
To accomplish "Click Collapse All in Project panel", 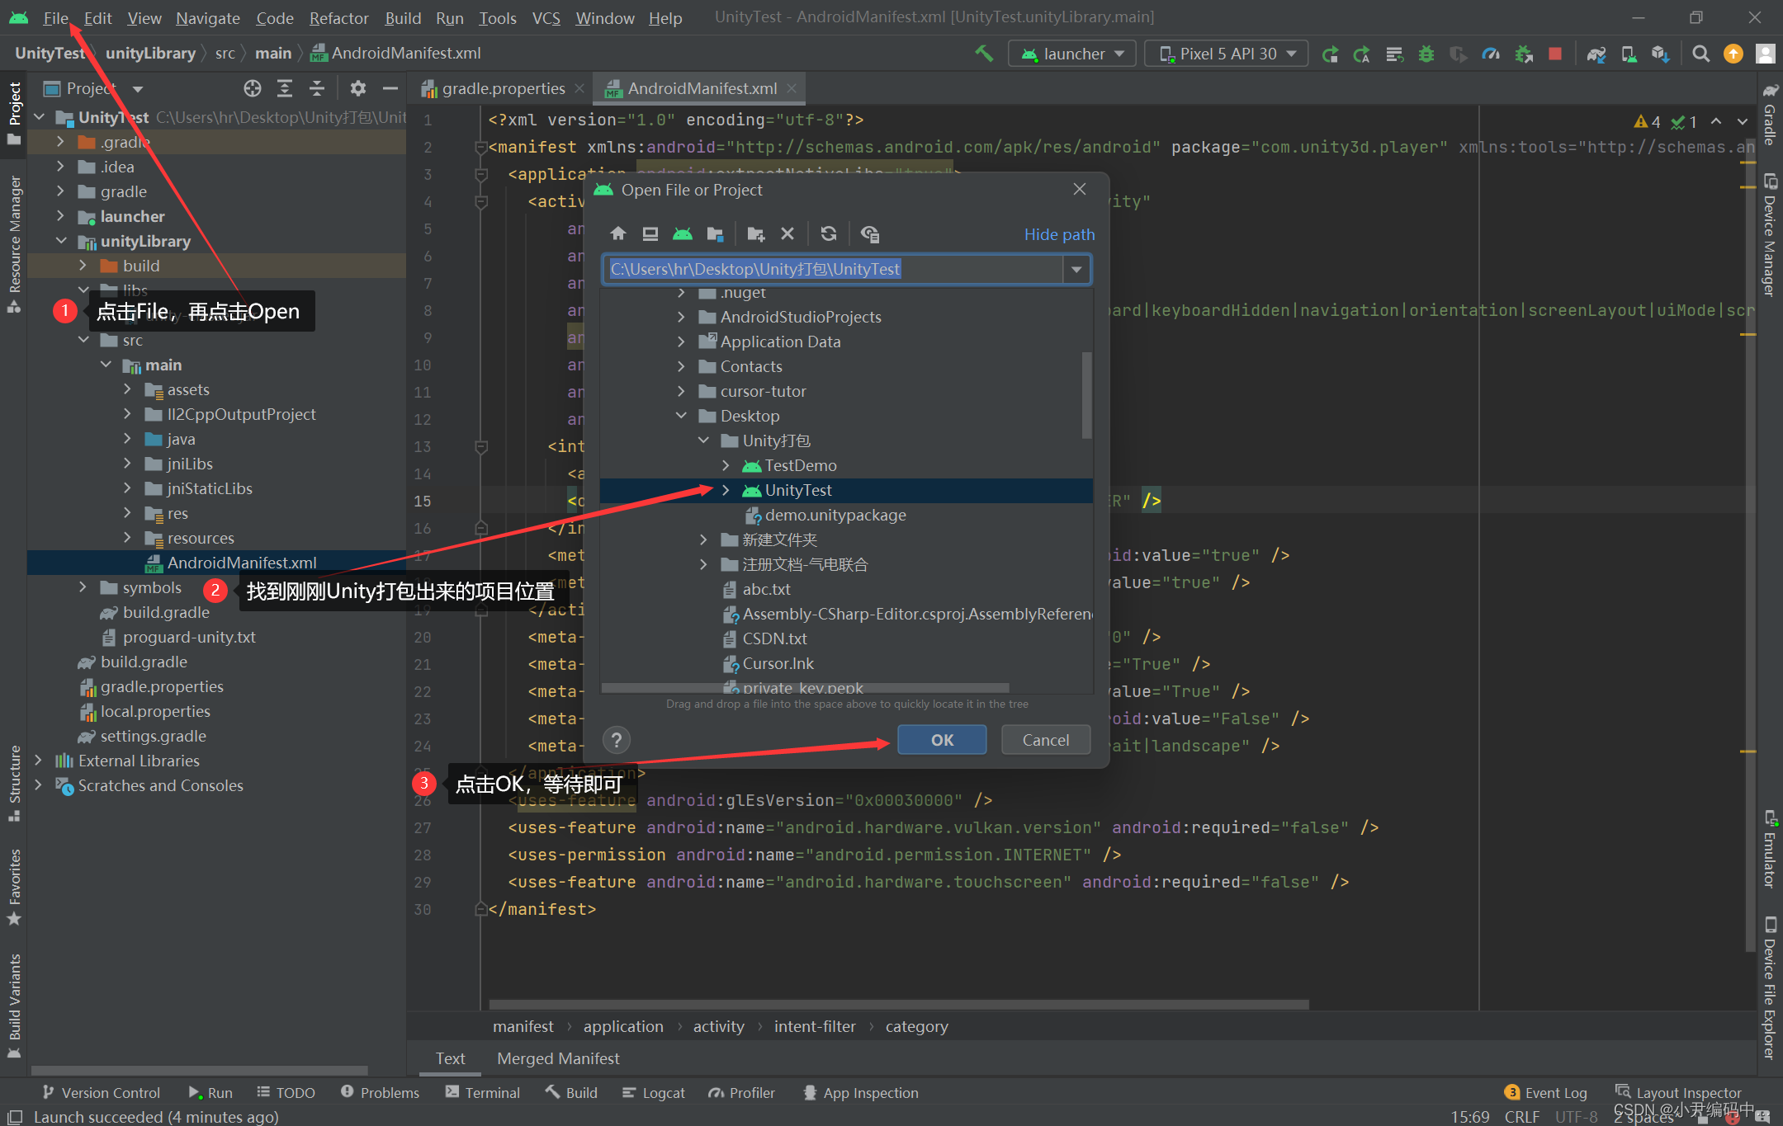I will pos(317,88).
